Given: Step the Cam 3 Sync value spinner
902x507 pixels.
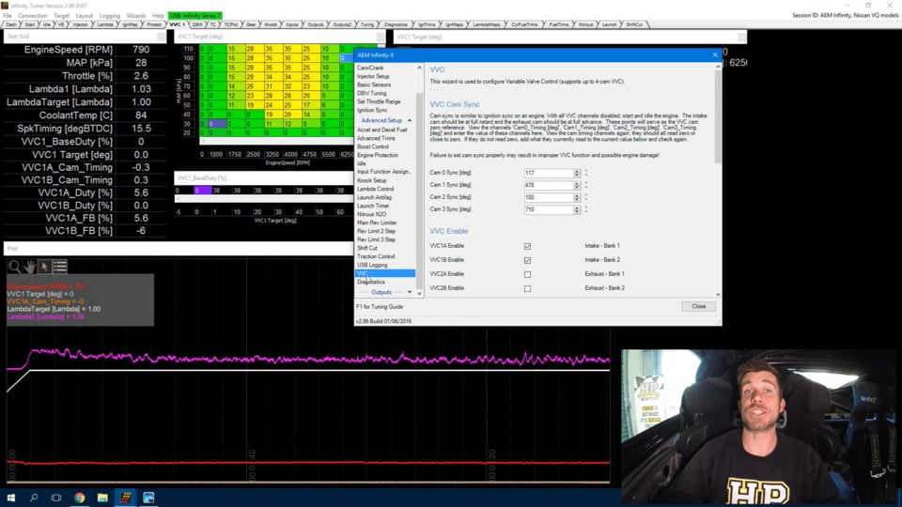Looking at the screenshot, I should (x=576, y=209).
